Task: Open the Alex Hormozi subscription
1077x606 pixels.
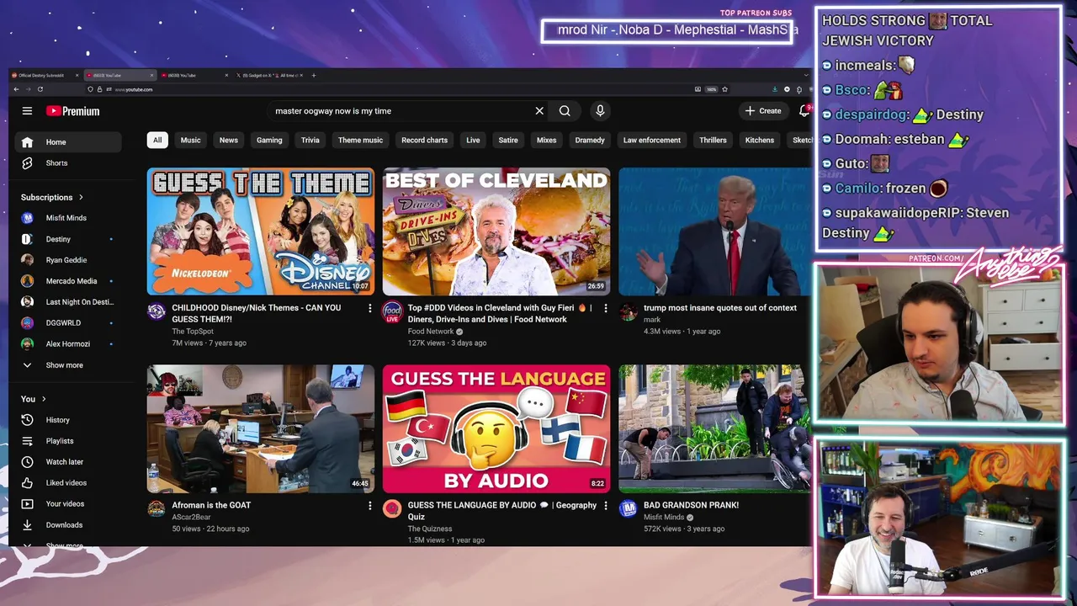Action: coord(67,344)
